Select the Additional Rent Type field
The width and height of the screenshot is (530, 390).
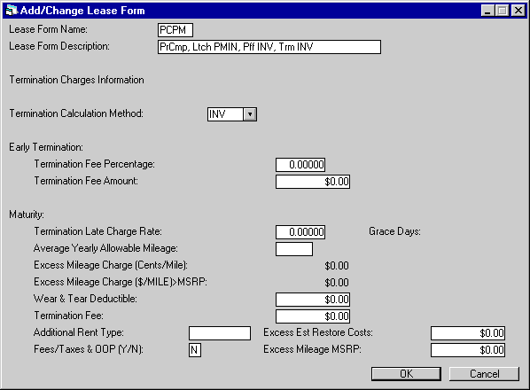[220, 333]
